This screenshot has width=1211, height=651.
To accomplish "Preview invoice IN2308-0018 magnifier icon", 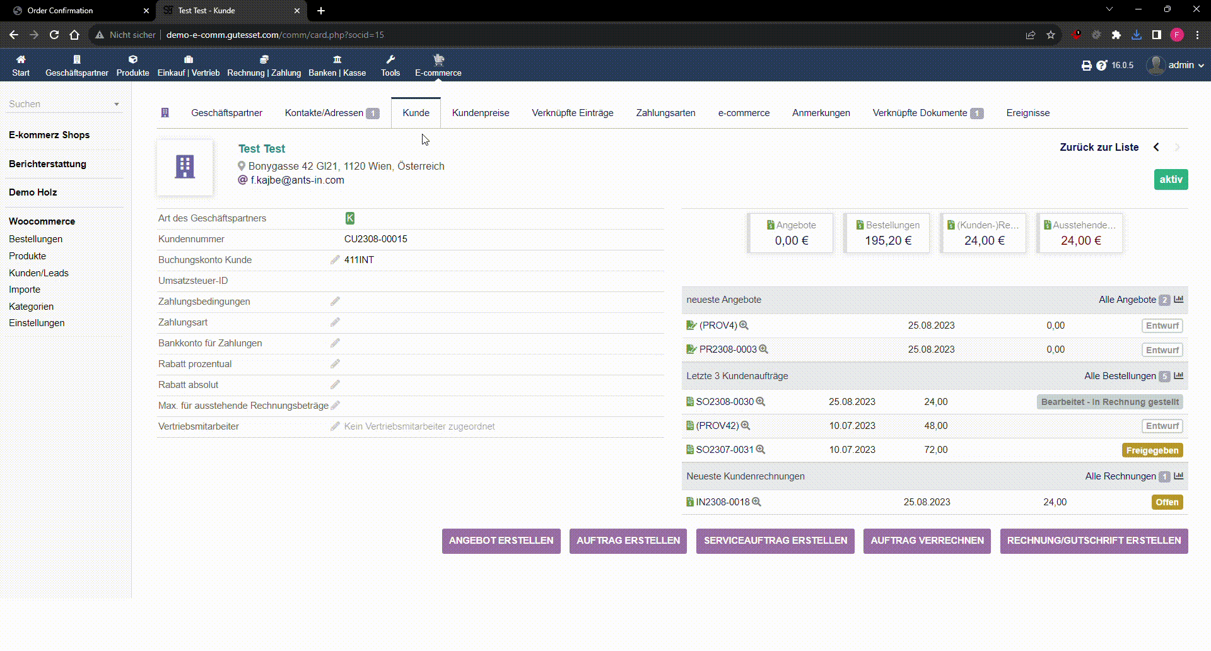I will (x=757, y=502).
